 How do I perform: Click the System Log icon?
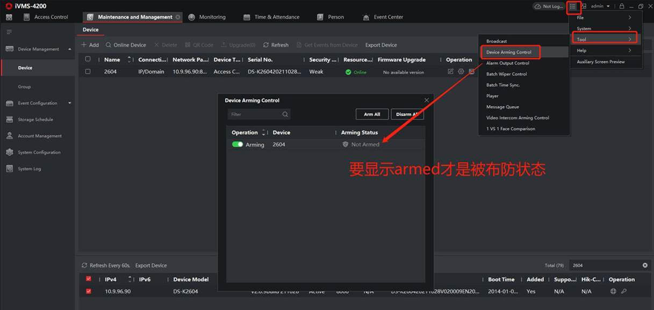[10, 168]
